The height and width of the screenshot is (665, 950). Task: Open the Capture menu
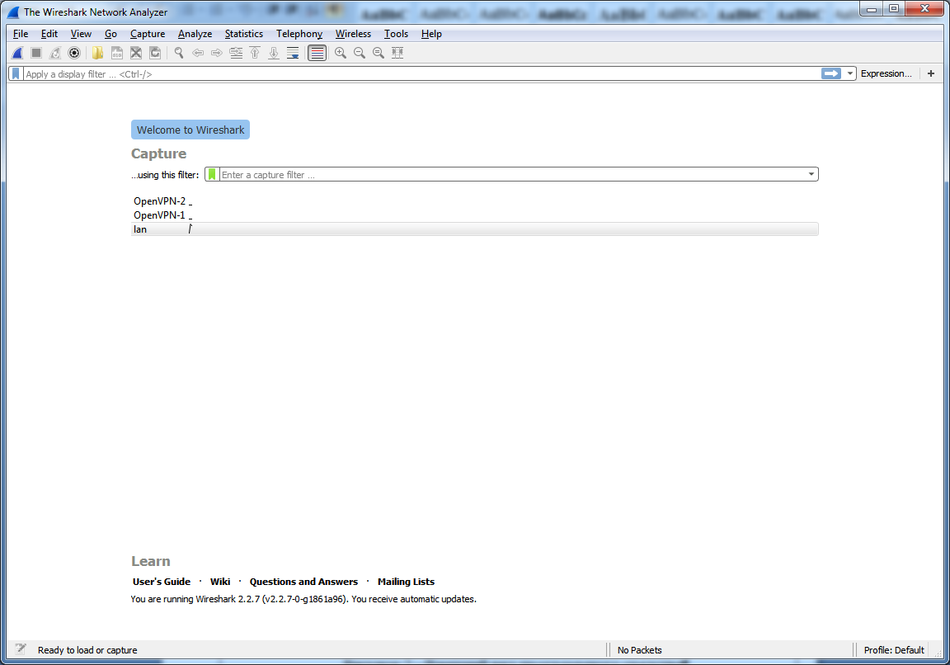coord(148,34)
